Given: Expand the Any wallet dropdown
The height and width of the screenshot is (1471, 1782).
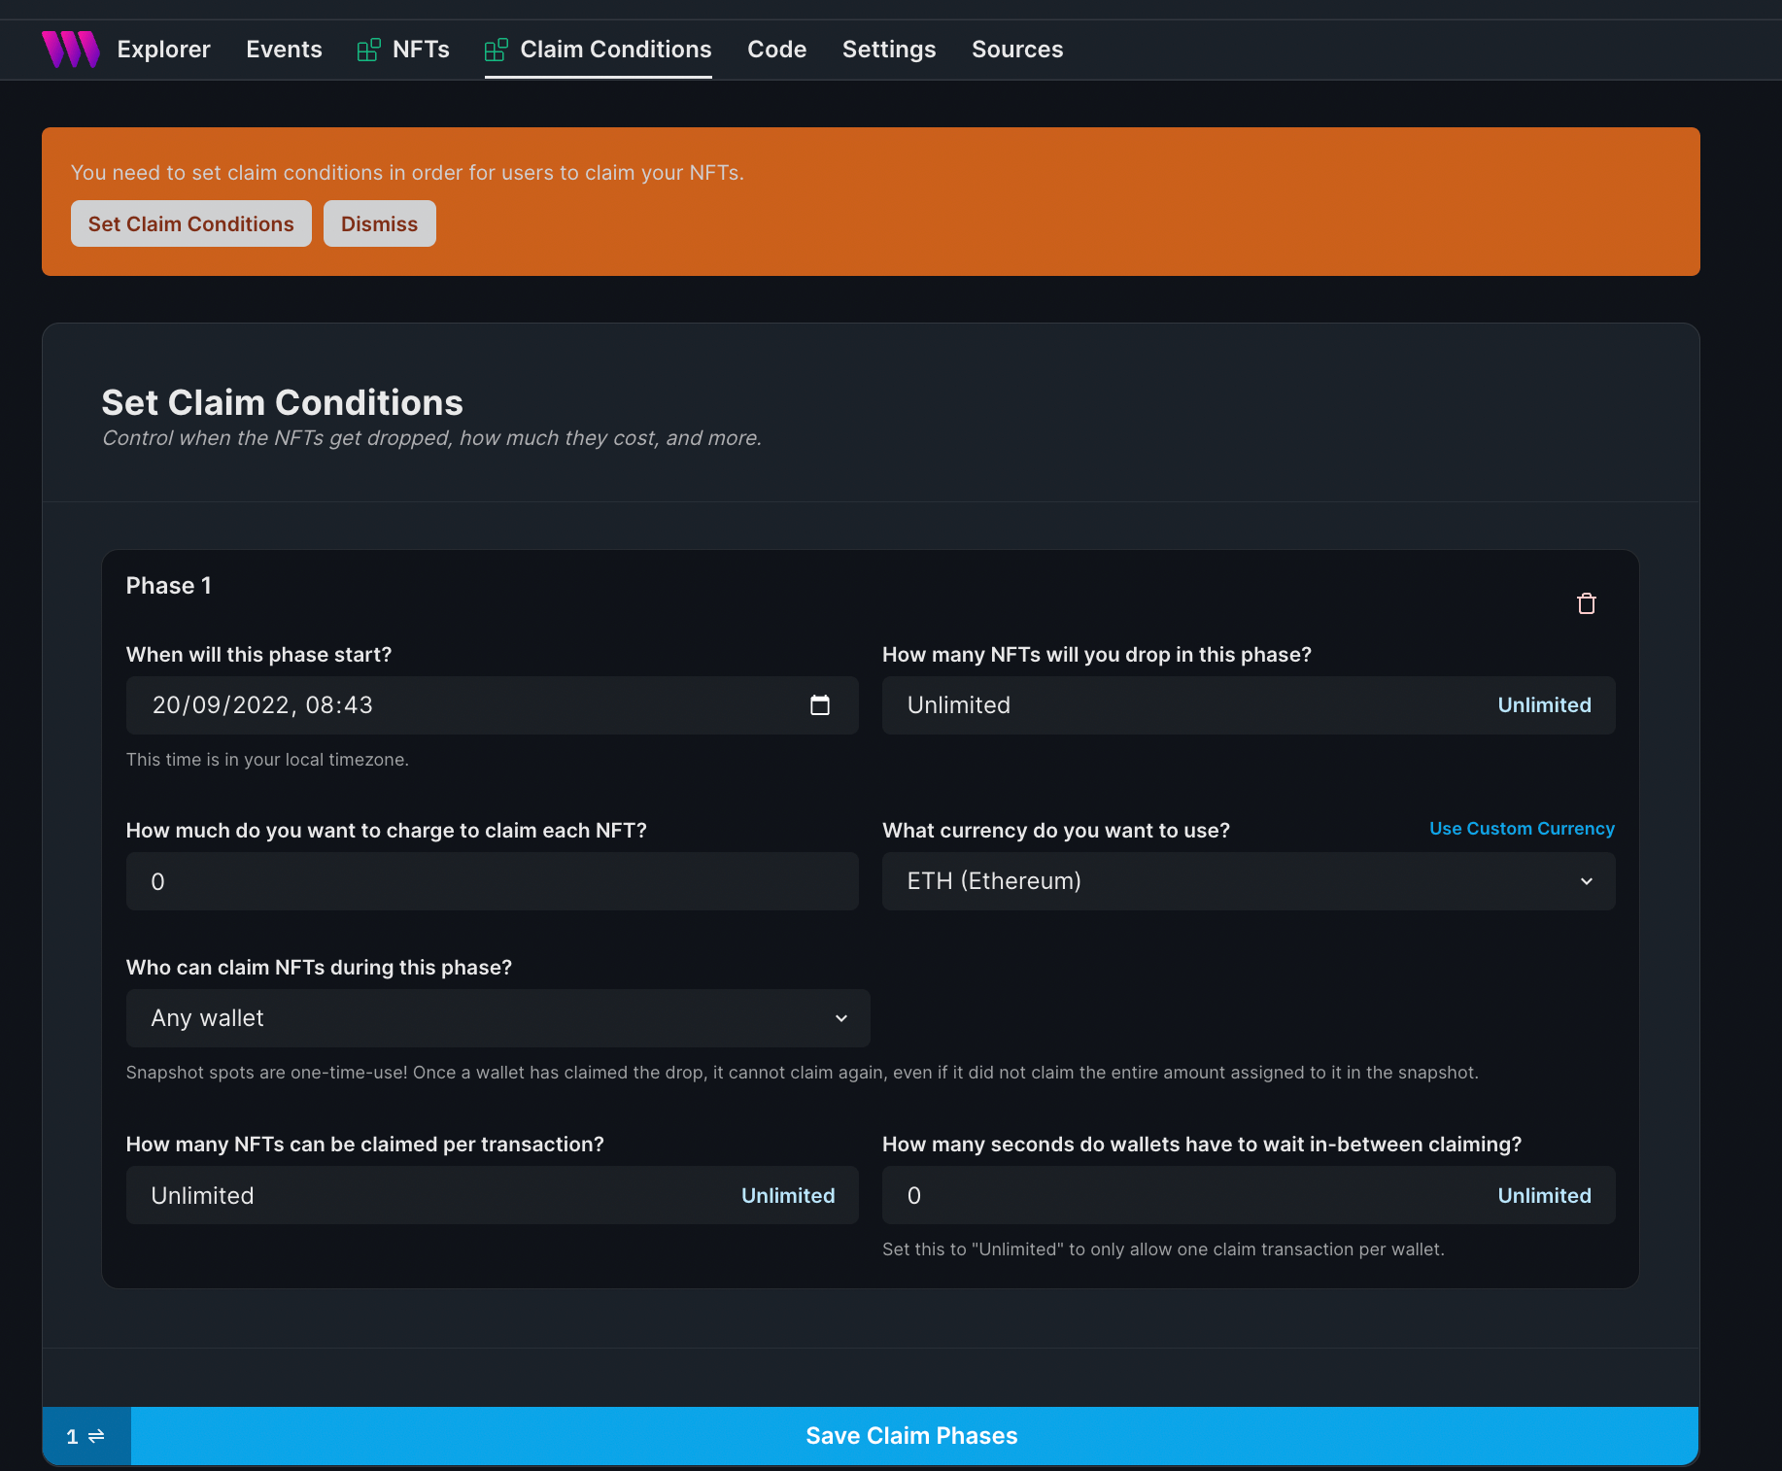Looking at the screenshot, I should 497,1018.
